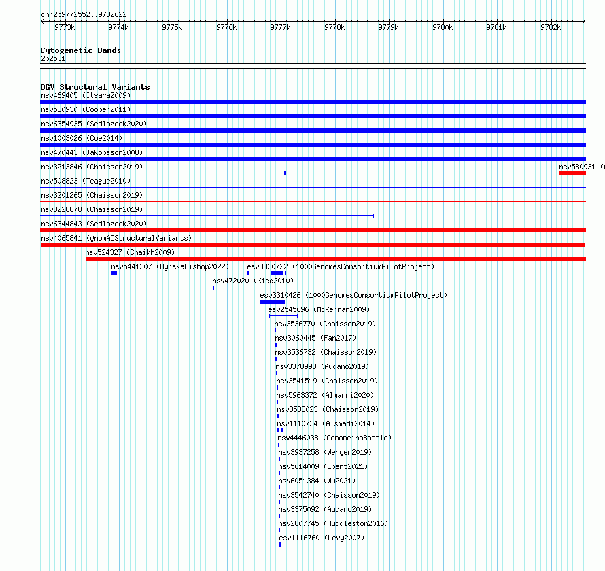Screen dimensions: 605x571
Task: Click the nsv580930 (Cooper2011) variant label
Action: point(86,109)
